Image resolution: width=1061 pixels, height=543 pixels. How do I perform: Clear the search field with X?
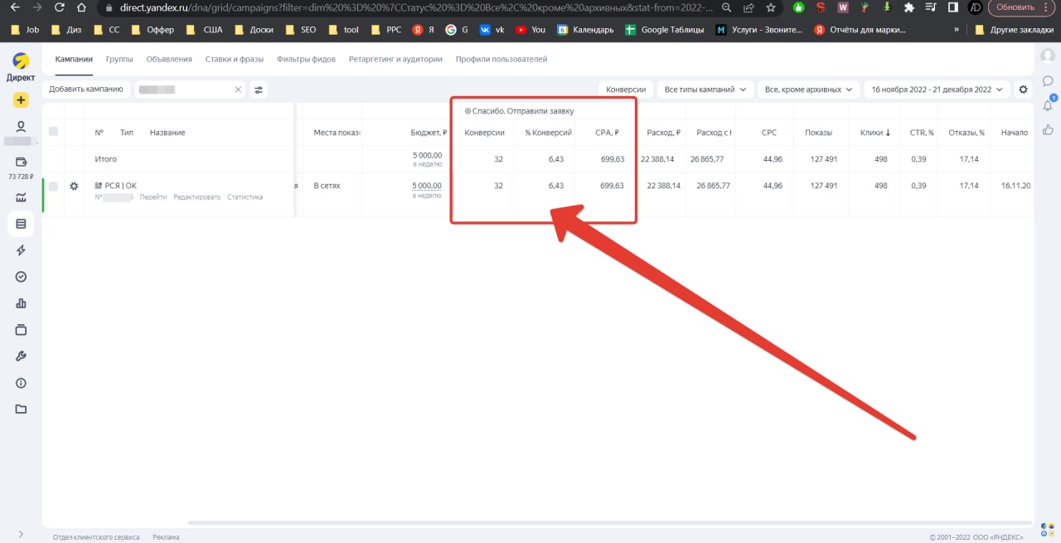coord(238,90)
